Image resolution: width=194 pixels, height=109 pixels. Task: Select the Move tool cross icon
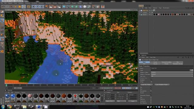tap(15, 7)
